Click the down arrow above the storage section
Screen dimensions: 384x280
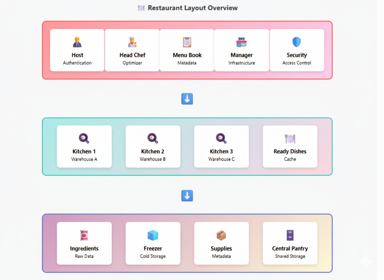click(187, 196)
